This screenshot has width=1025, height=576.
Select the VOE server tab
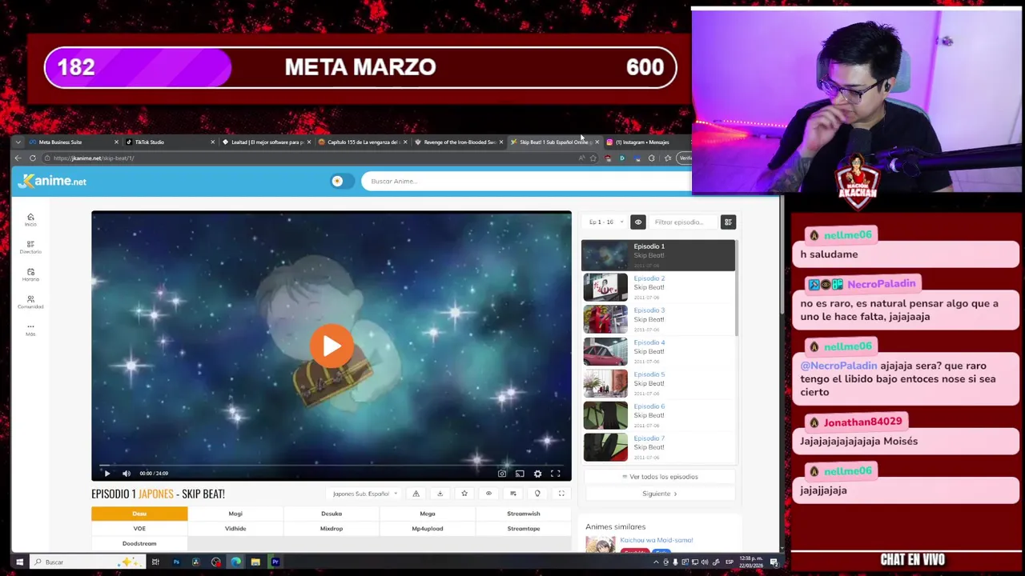[139, 529]
